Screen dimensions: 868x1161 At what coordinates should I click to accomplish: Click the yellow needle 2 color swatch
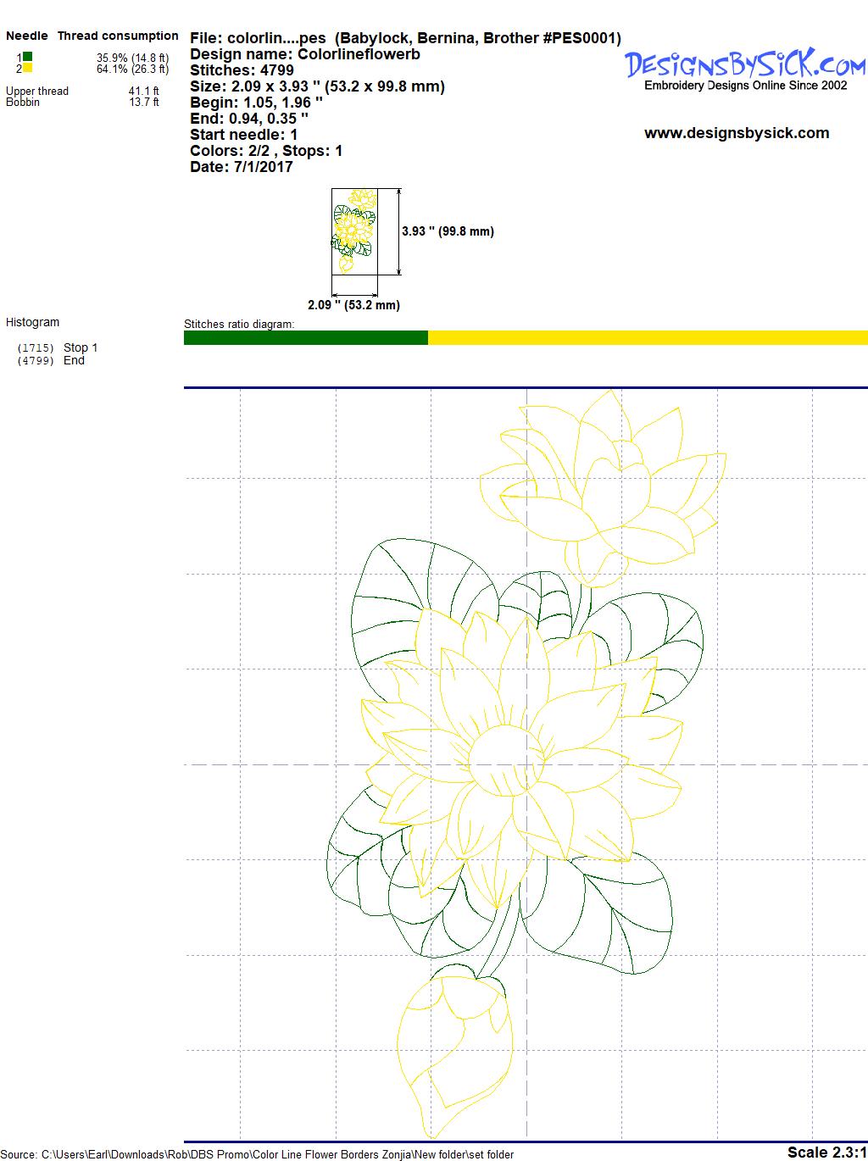(x=28, y=68)
